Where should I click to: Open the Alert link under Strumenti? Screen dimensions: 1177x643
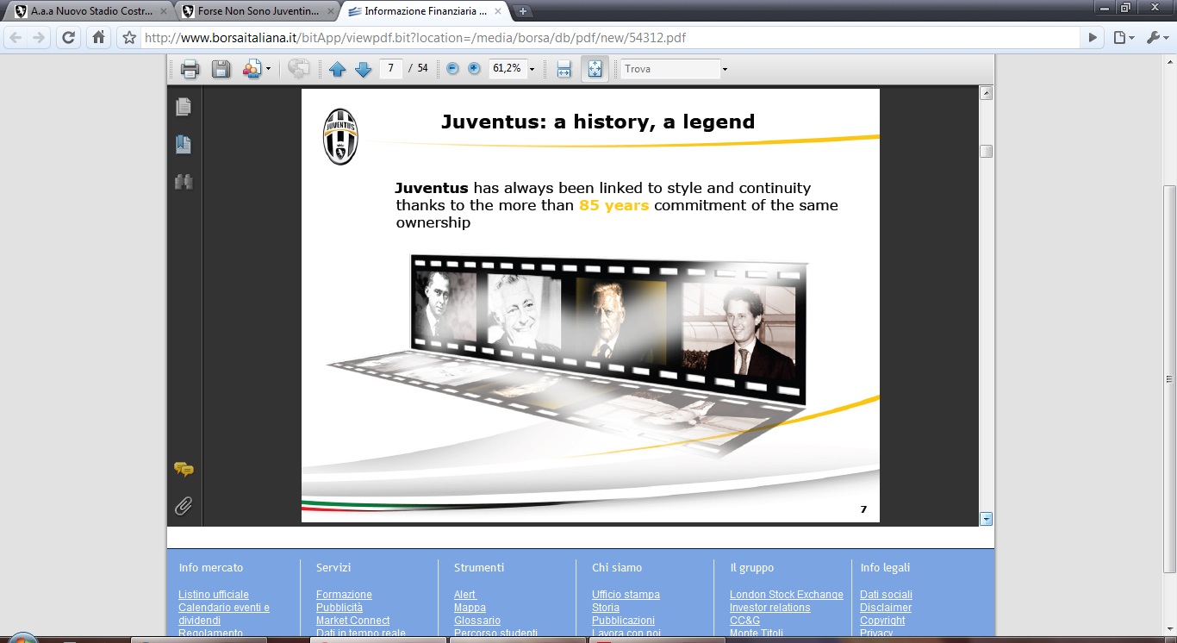464,595
